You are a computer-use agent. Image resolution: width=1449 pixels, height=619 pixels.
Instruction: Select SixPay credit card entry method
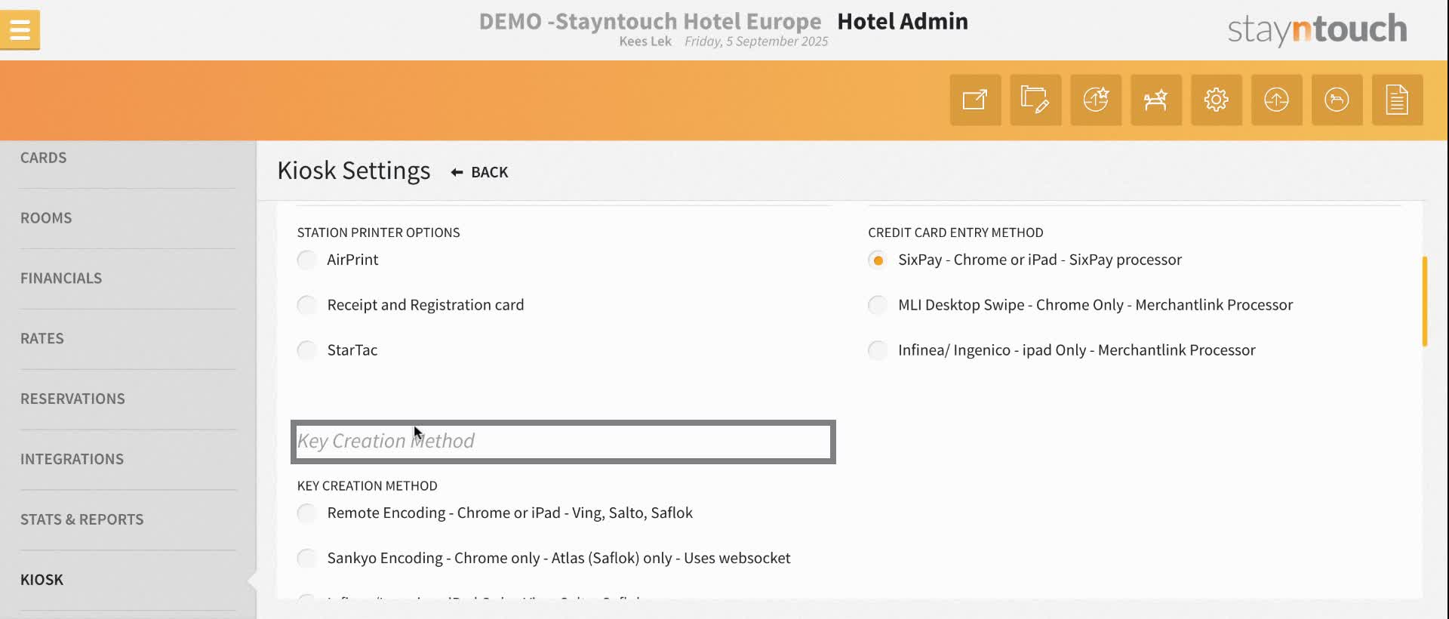pyautogui.click(x=878, y=260)
